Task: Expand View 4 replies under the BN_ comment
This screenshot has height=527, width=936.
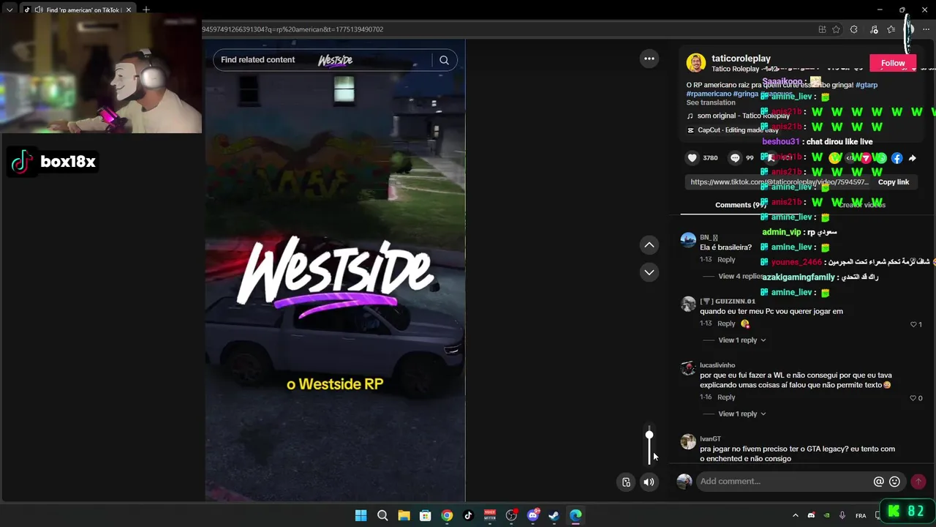Action: [x=741, y=277]
